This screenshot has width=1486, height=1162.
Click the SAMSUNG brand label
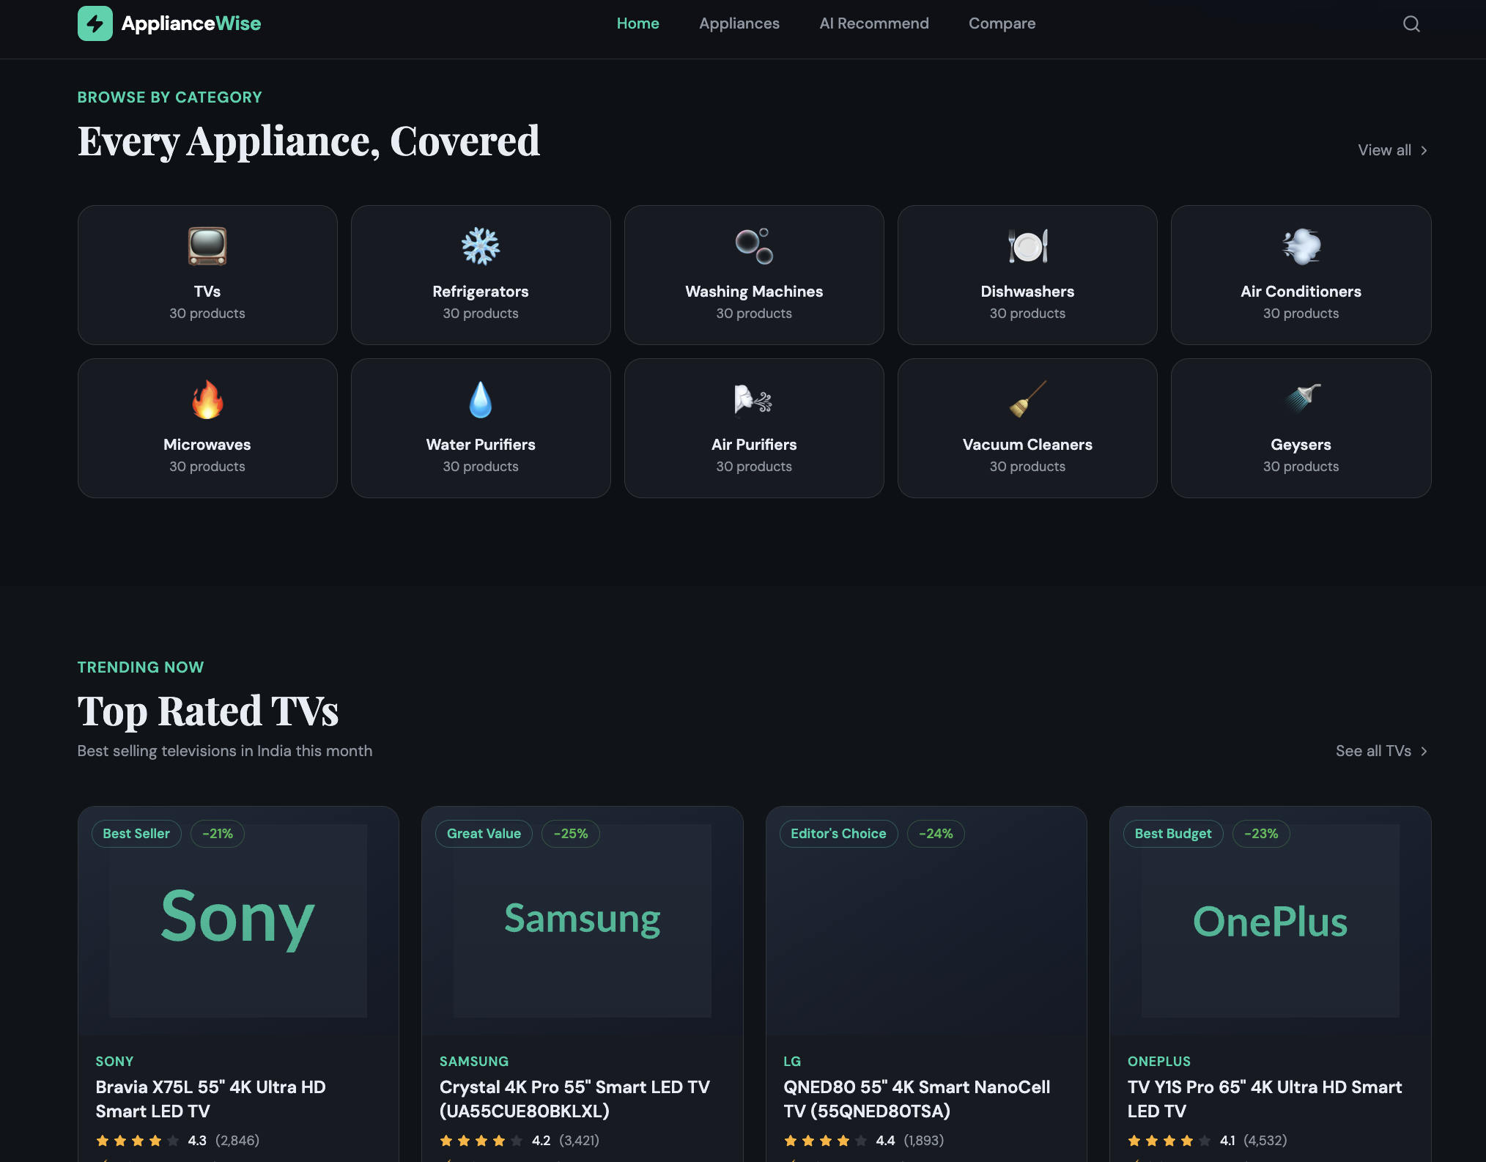tap(474, 1062)
